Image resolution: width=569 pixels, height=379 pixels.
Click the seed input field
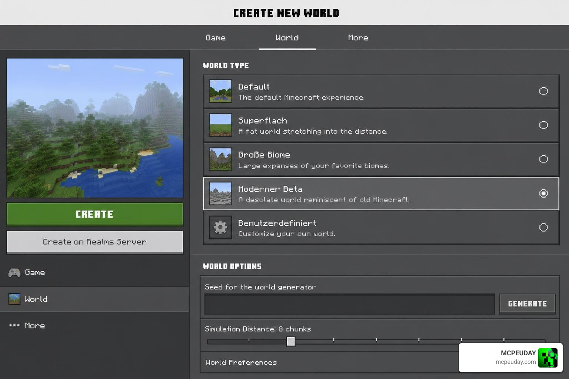pos(349,304)
